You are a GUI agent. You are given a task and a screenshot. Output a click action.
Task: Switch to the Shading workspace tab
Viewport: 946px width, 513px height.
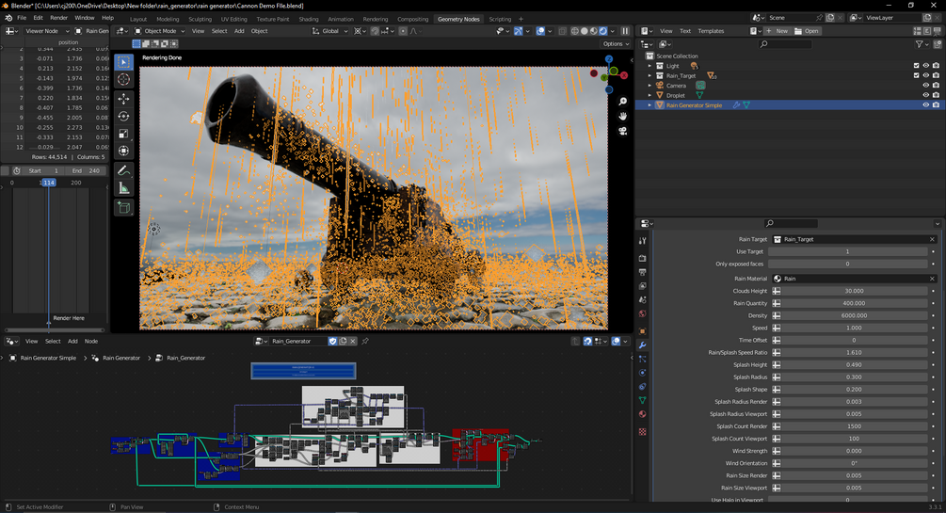tap(308, 19)
